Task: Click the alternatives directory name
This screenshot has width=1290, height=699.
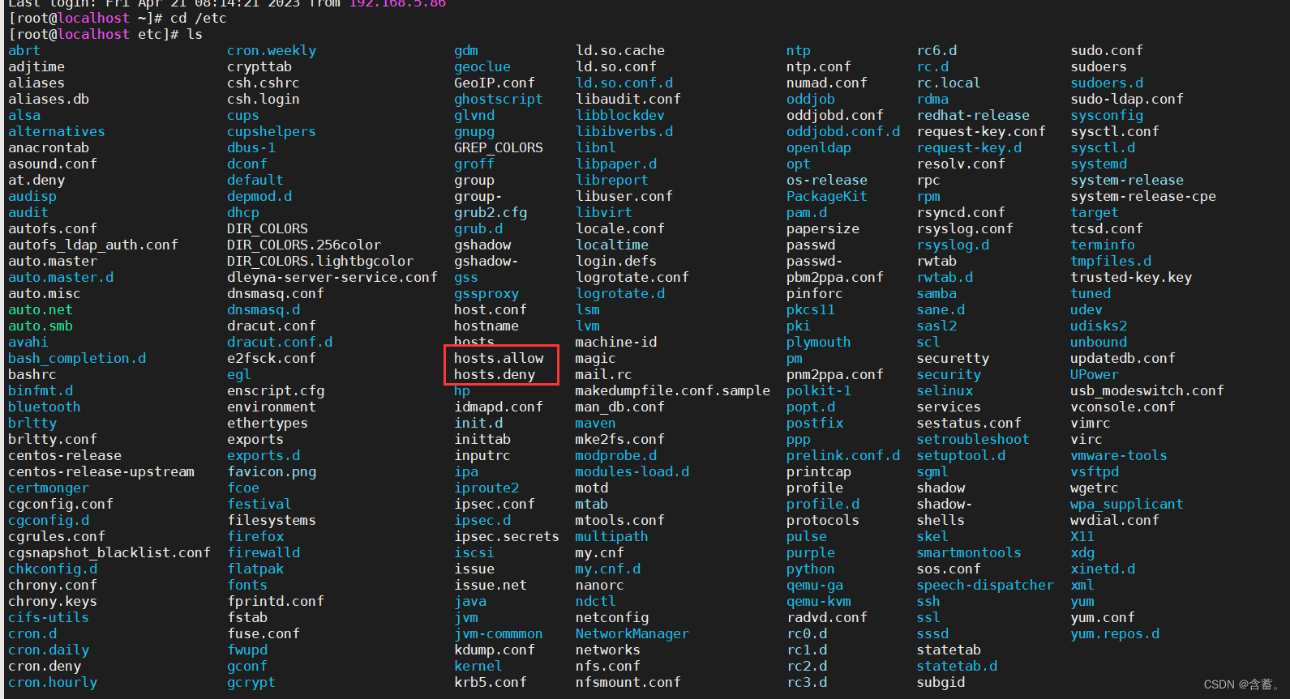Action: (57, 131)
